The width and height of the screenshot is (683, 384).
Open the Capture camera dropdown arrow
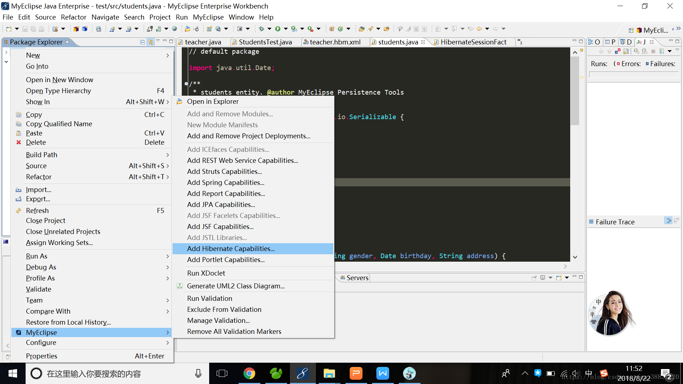coord(248,29)
